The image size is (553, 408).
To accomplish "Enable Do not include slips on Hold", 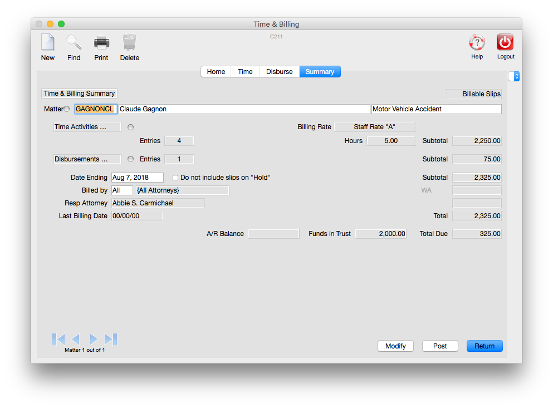I will coord(175,178).
